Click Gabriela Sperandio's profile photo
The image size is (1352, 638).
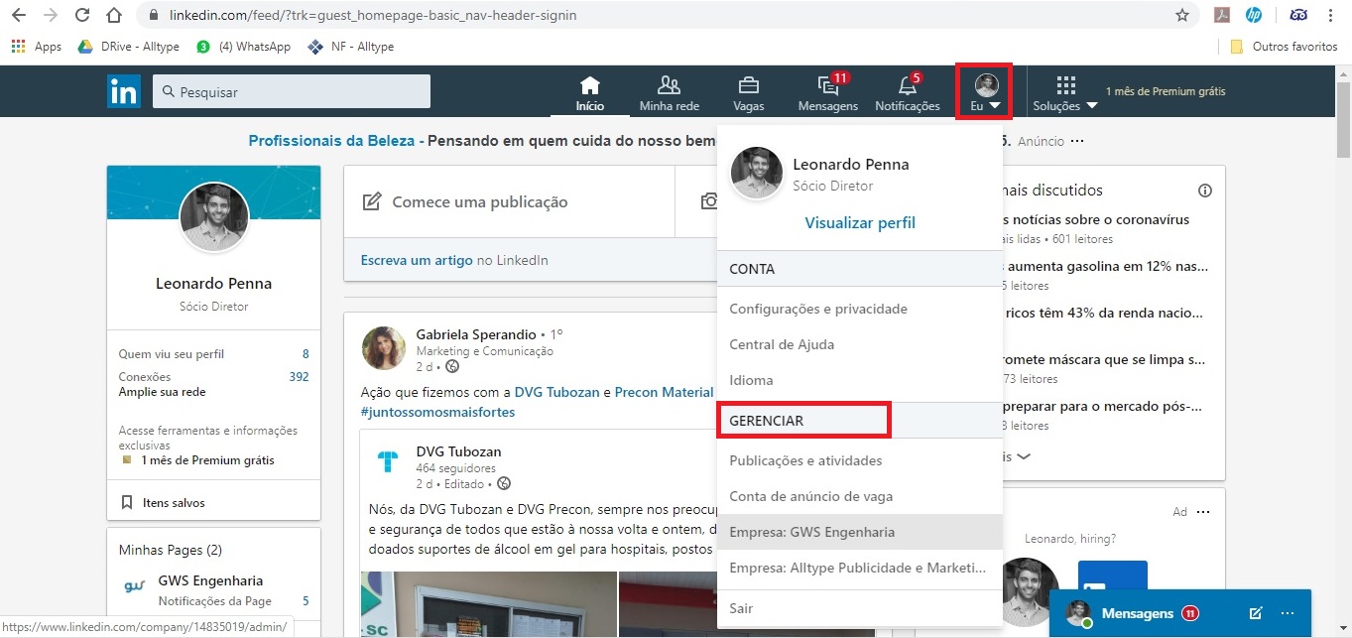click(x=384, y=348)
